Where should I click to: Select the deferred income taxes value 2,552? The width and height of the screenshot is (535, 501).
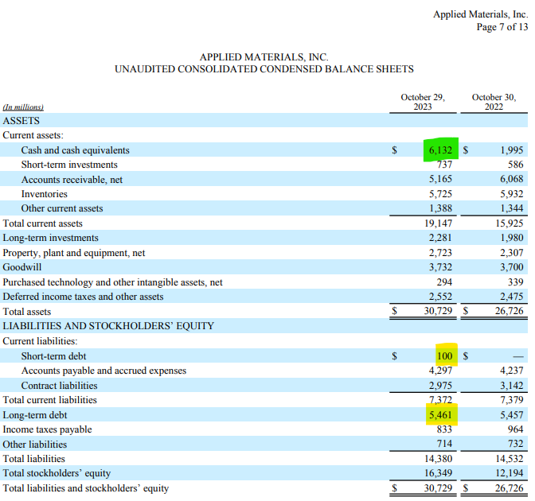[x=440, y=296]
